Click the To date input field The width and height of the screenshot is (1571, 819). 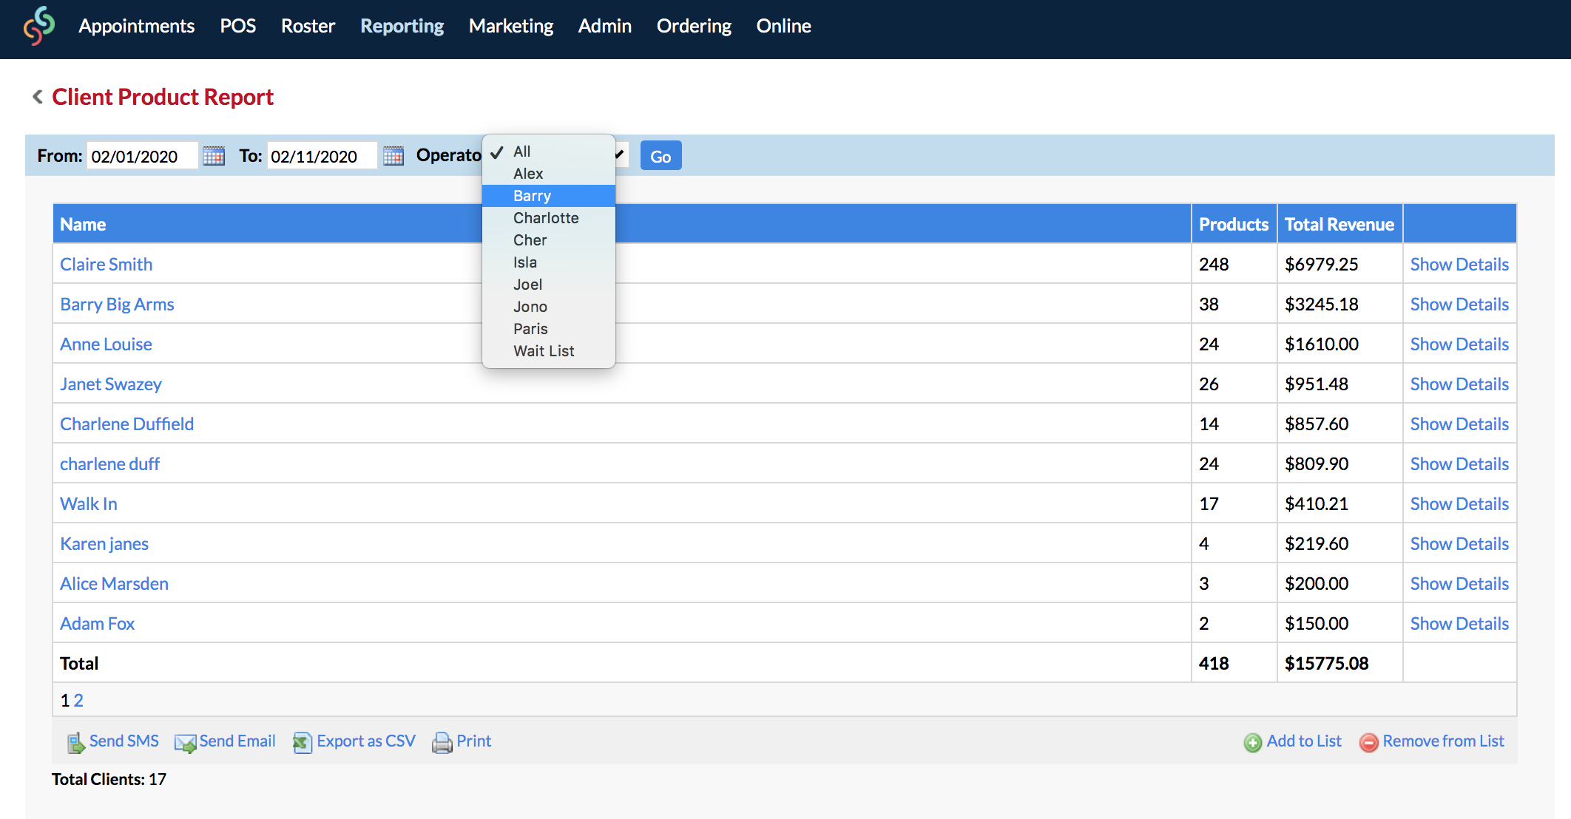point(322,156)
